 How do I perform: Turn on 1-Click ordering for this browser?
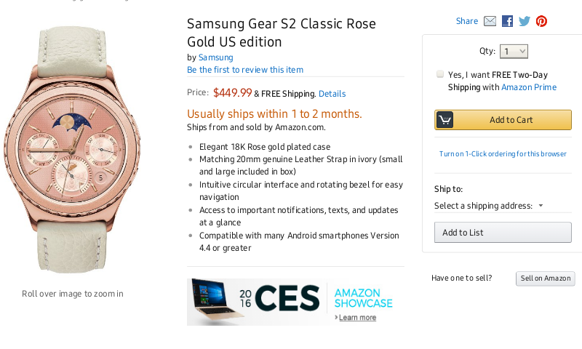pyautogui.click(x=503, y=154)
